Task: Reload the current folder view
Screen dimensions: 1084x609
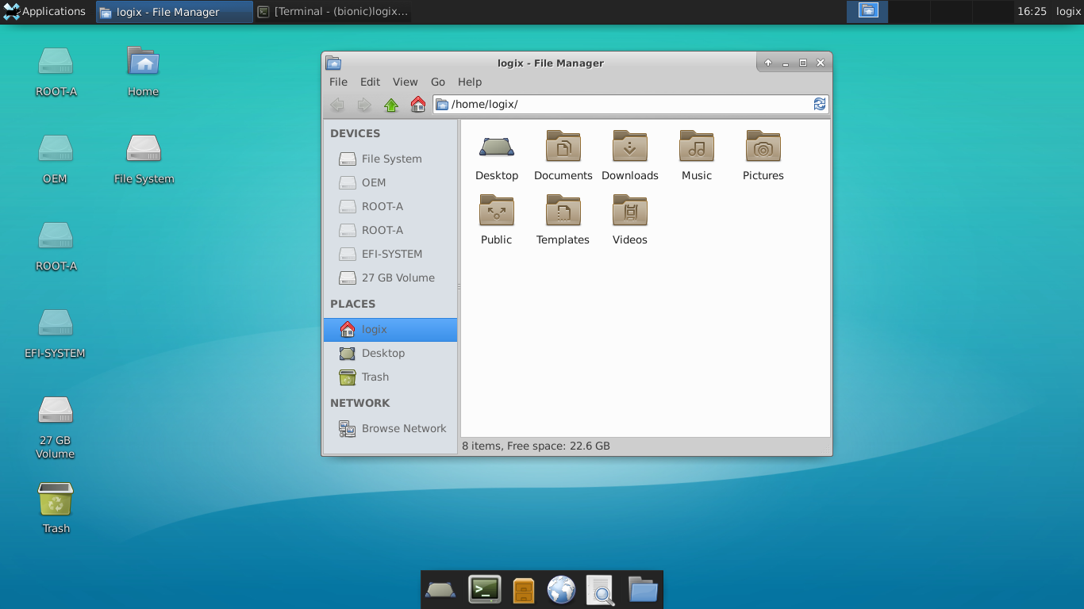Action: pyautogui.click(x=820, y=104)
